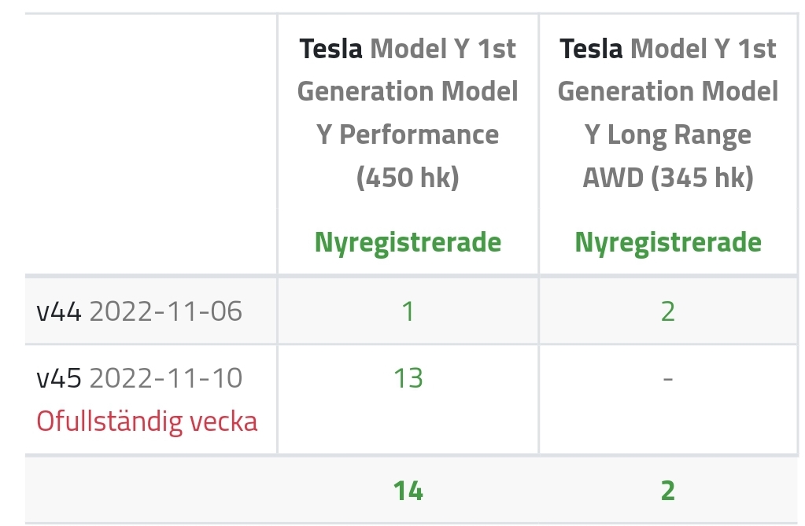Click the dash cell for v45 Long Range
The width and height of the screenshot is (805, 526).
(x=668, y=379)
